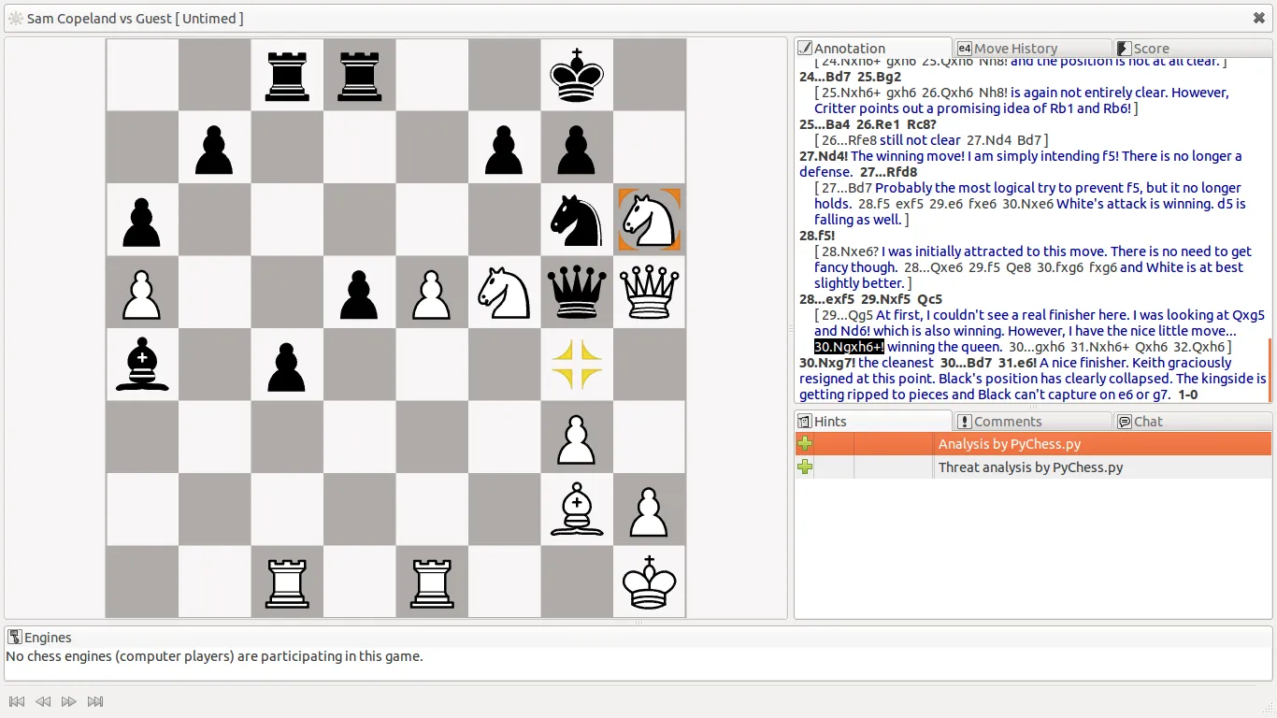Jump to the last move of the game

95,701
